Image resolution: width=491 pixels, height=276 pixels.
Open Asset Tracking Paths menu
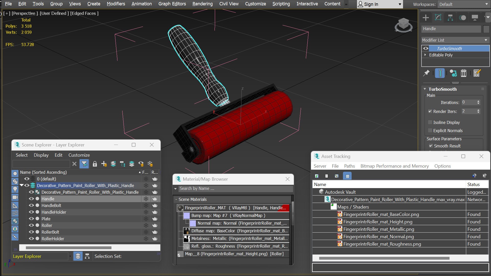tap(349, 166)
